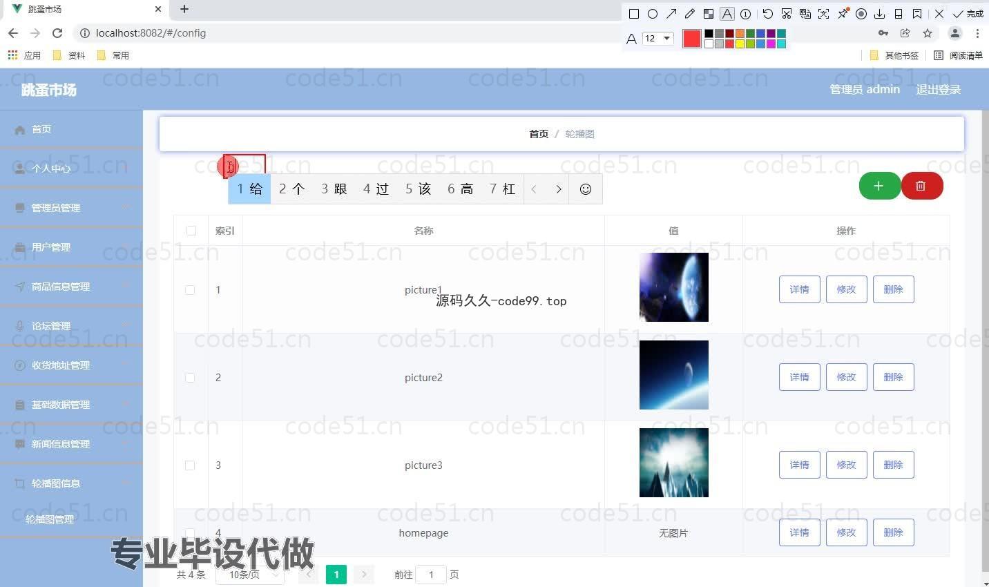Expand the 新闻信息管理 sidebar menu

(x=71, y=444)
